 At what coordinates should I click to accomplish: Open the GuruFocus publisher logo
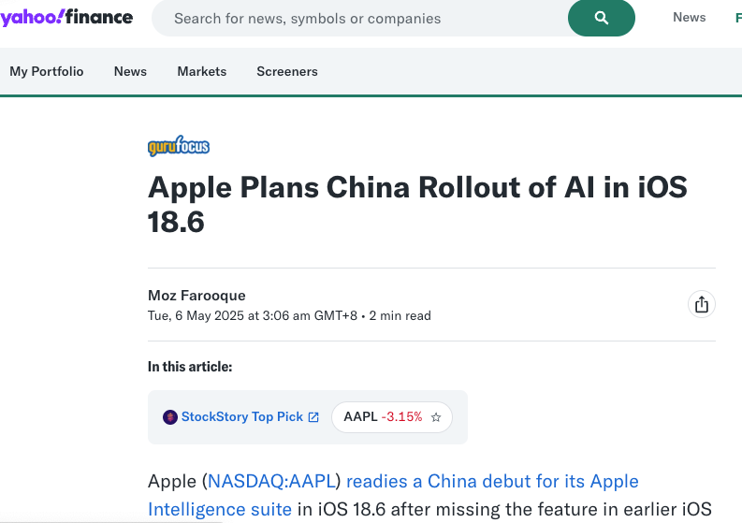tap(179, 146)
